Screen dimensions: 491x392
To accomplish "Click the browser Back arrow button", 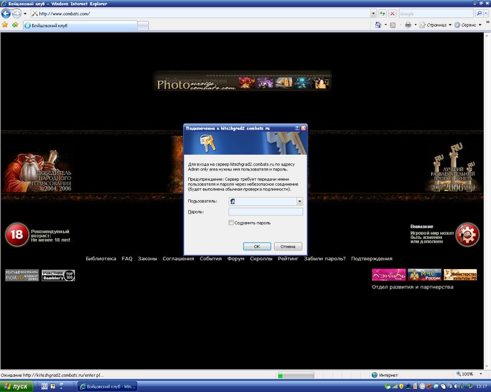I will pyautogui.click(x=6, y=13).
